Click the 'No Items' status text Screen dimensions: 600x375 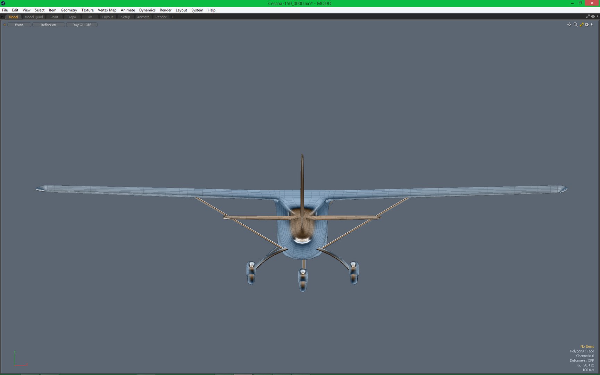(587, 347)
